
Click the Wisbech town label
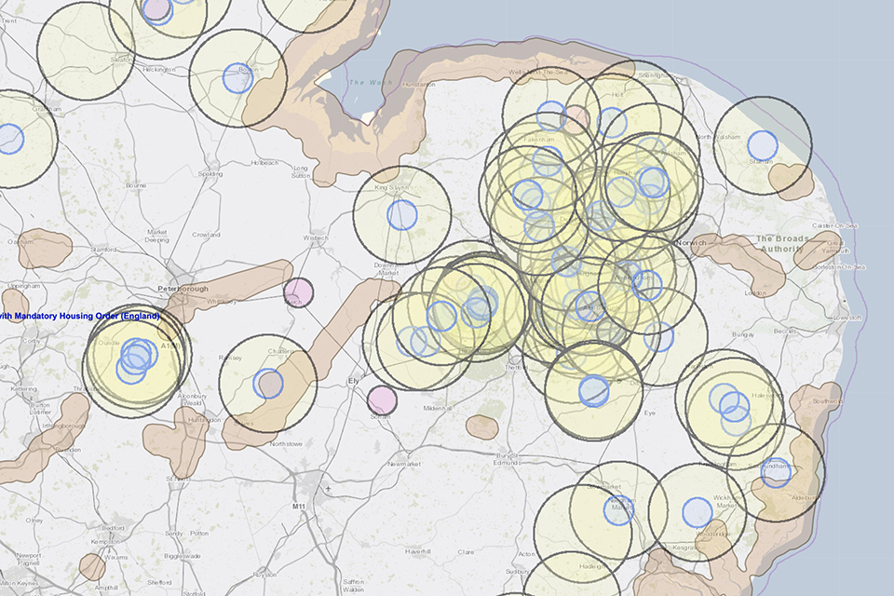[x=315, y=237]
